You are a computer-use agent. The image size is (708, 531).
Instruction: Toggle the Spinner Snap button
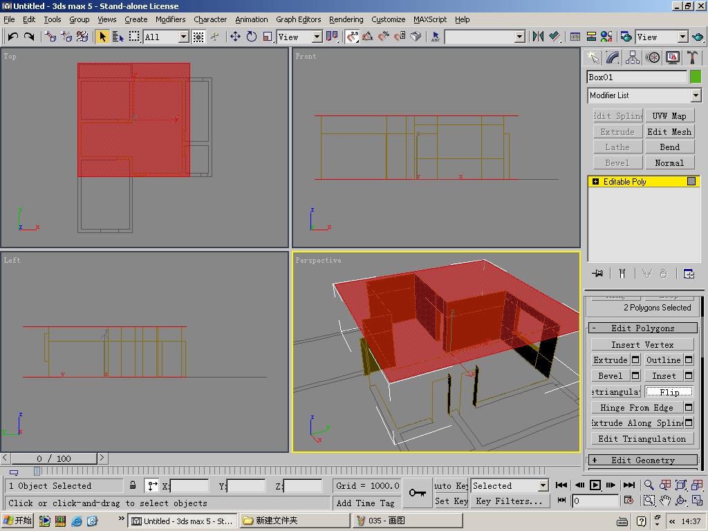point(400,37)
